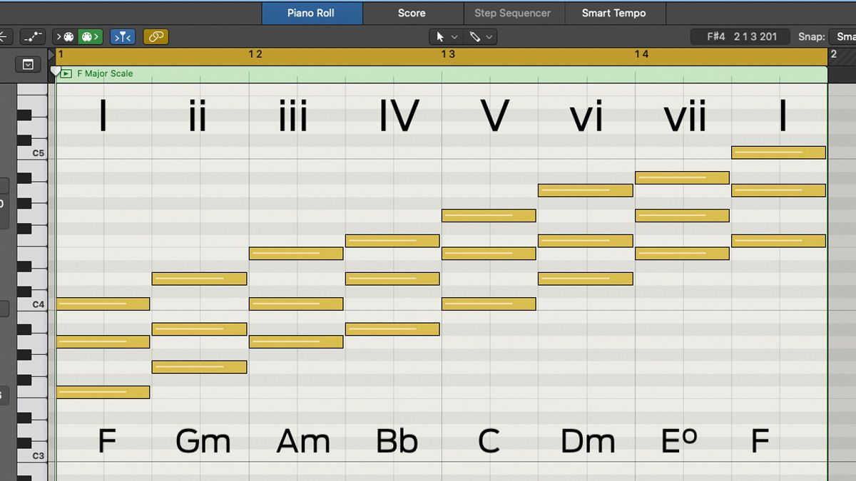Select the A4 note of the Dm chord
856x481 pixels.
586,190
